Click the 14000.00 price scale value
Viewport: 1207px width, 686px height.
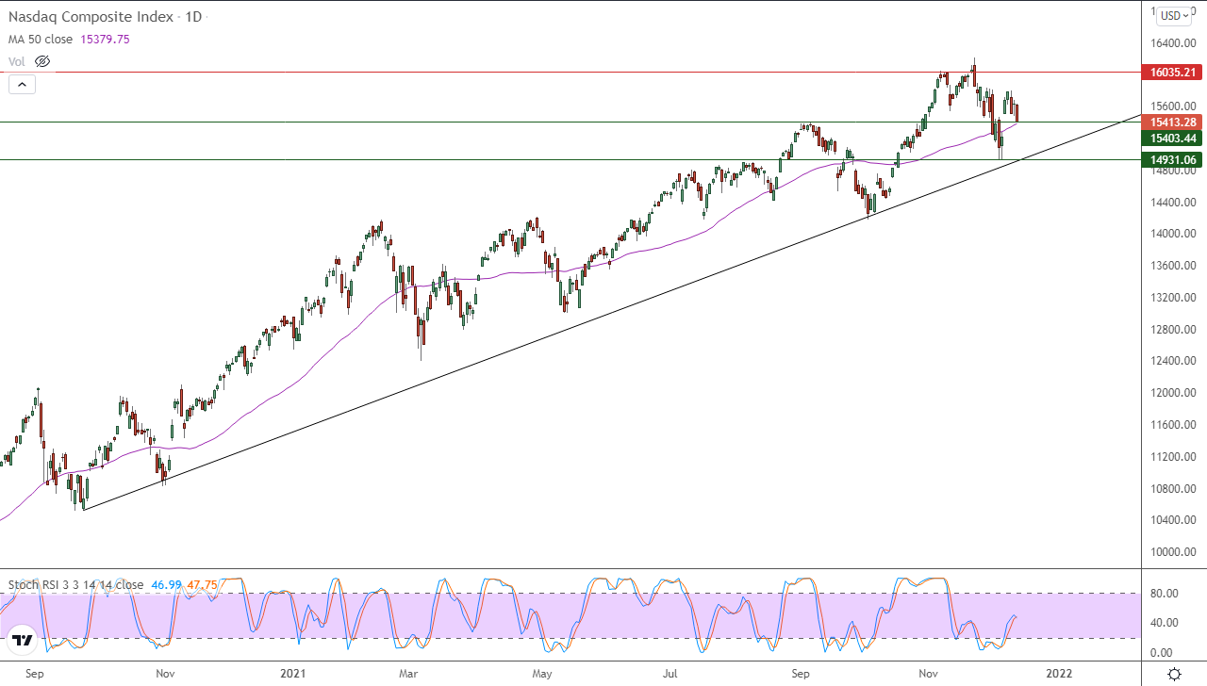(x=1173, y=234)
